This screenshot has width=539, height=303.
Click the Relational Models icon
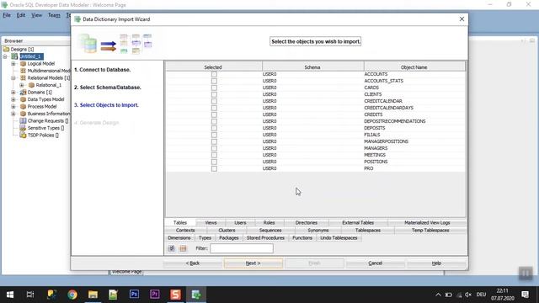(x=23, y=78)
